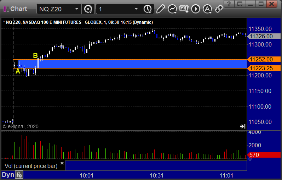Click the 11100.00 price axis label
Image resolution: width=282 pixels, height=180 pixels.
tap(260, 107)
